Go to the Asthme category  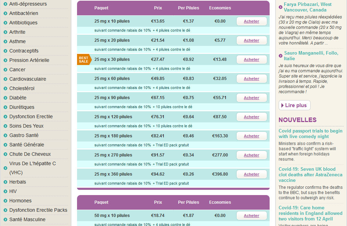coord(17,41)
